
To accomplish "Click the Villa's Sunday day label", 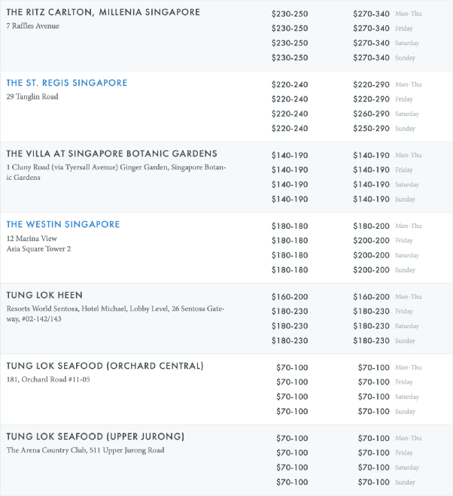I will (405, 199).
